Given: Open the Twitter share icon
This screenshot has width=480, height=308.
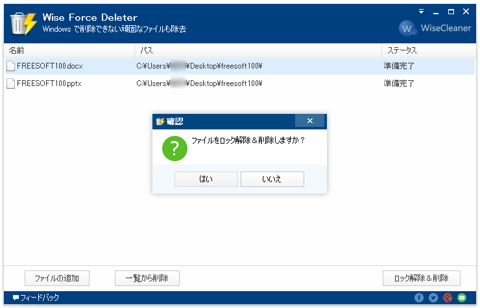Looking at the screenshot, I should (433, 297).
